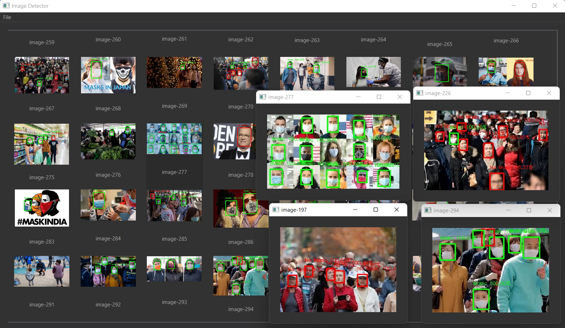This screenshot has height=328, width=565.
Task: Select the main grid thumbnail above image-294
Action: (x=241, y=276)
